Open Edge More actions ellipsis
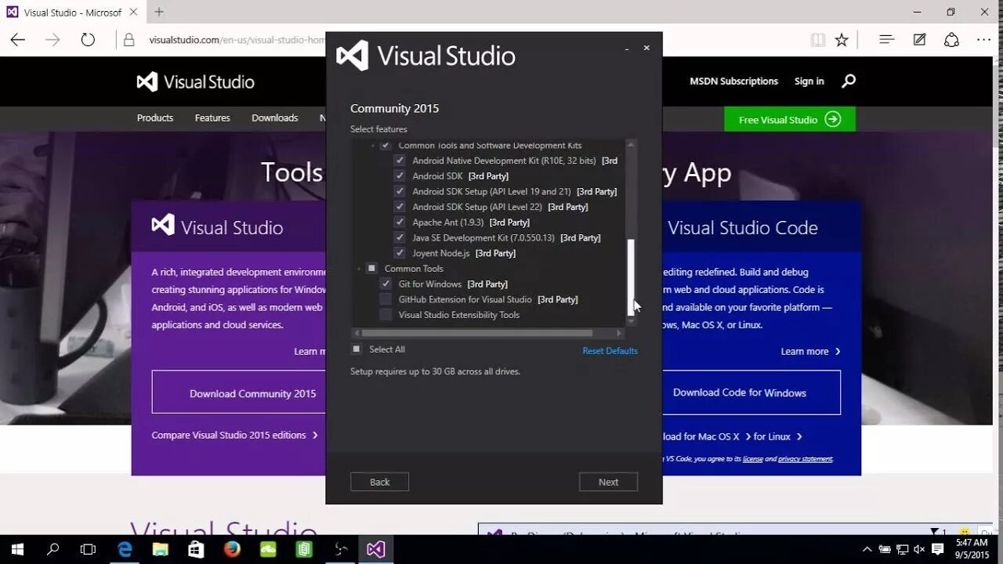 (983, 40)
